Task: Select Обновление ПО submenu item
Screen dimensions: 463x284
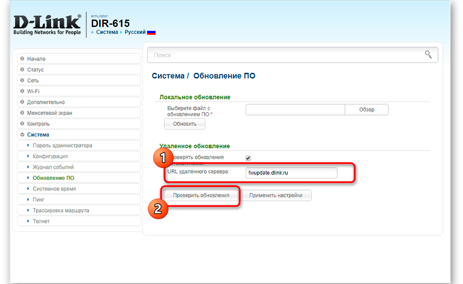Action: click(x=79, y=178)
